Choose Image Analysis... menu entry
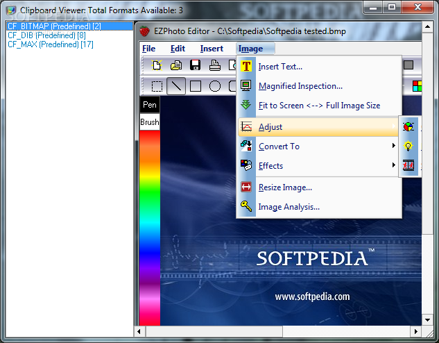The height and width of the screenshot is (343, 439). click(x=319, y=207)
